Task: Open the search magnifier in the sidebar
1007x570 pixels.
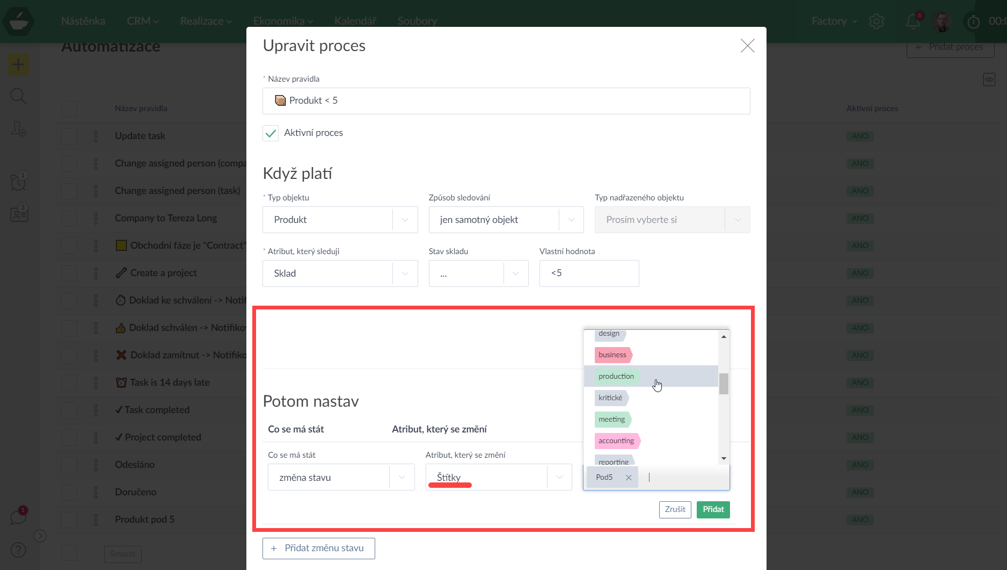Action: coord(18,97)
